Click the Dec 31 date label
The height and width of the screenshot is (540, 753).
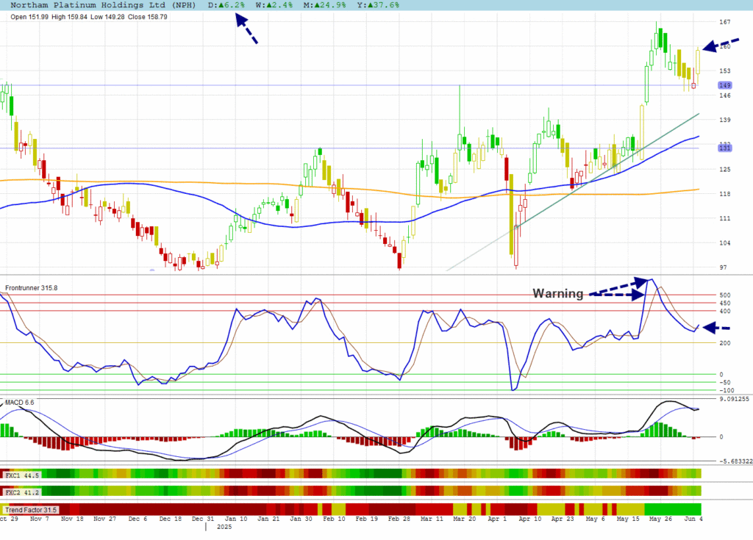point(203,519)
